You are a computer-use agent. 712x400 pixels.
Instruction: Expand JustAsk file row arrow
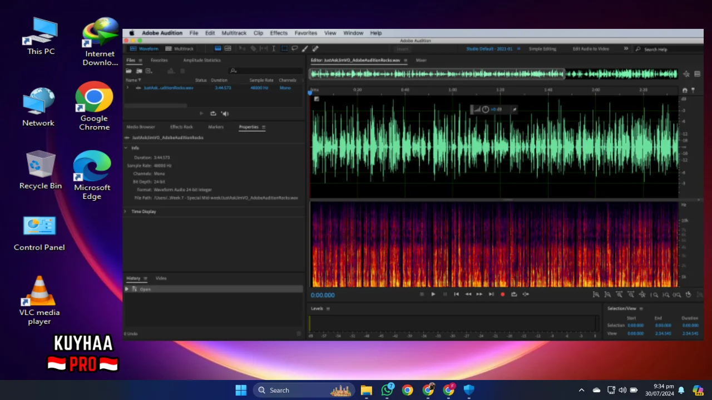click(x=127, y=88)
